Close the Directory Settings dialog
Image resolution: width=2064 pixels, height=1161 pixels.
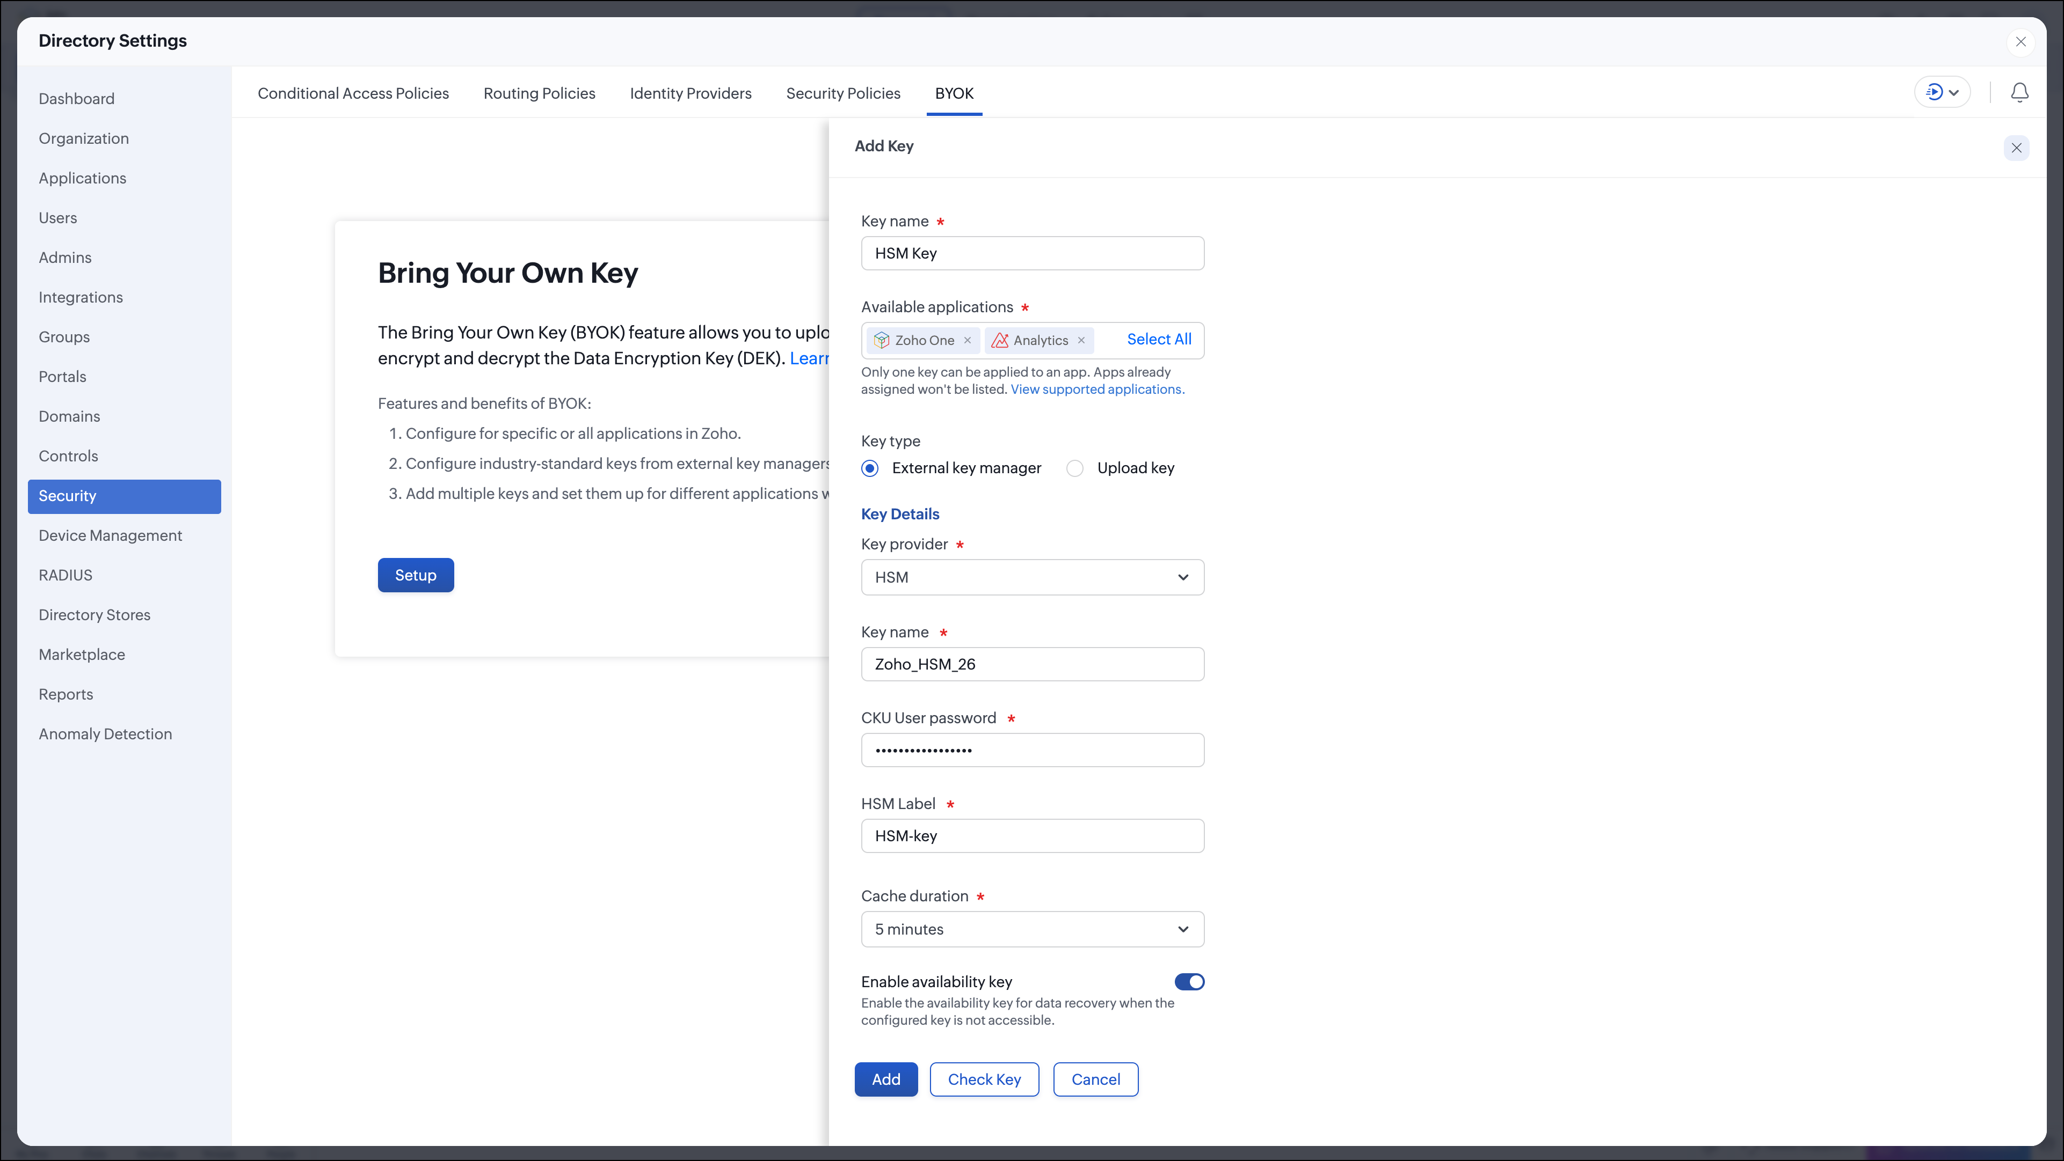coord(2021,42)
